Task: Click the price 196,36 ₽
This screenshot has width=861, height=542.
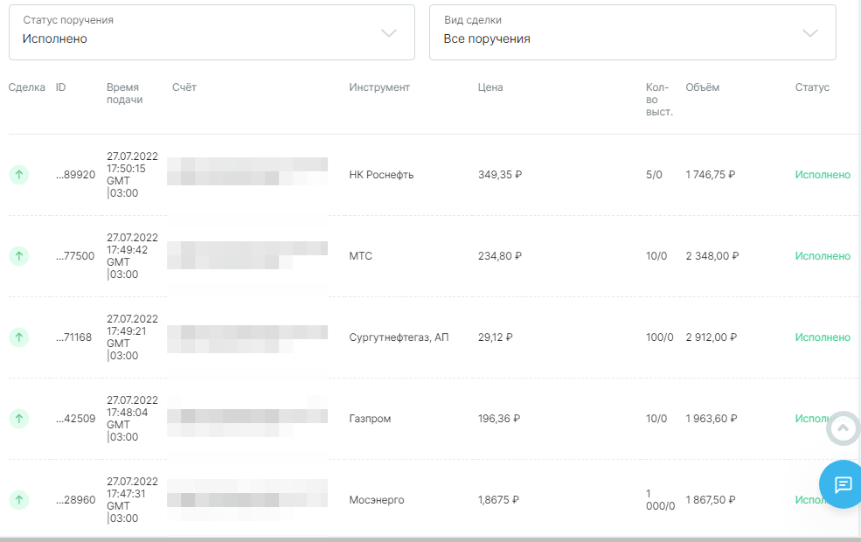Action: 499,419
